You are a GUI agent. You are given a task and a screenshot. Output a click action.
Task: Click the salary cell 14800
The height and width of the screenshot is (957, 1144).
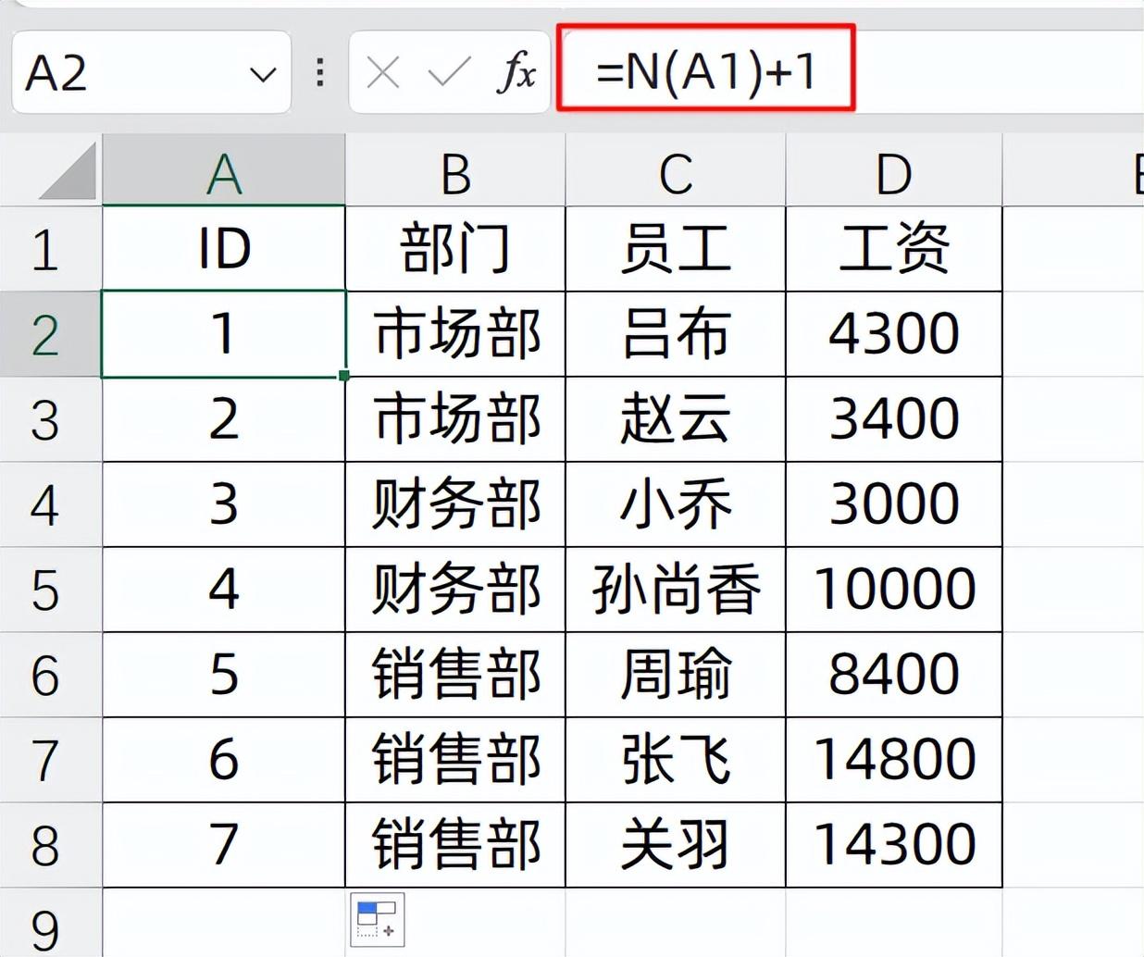tap(894, 760)
